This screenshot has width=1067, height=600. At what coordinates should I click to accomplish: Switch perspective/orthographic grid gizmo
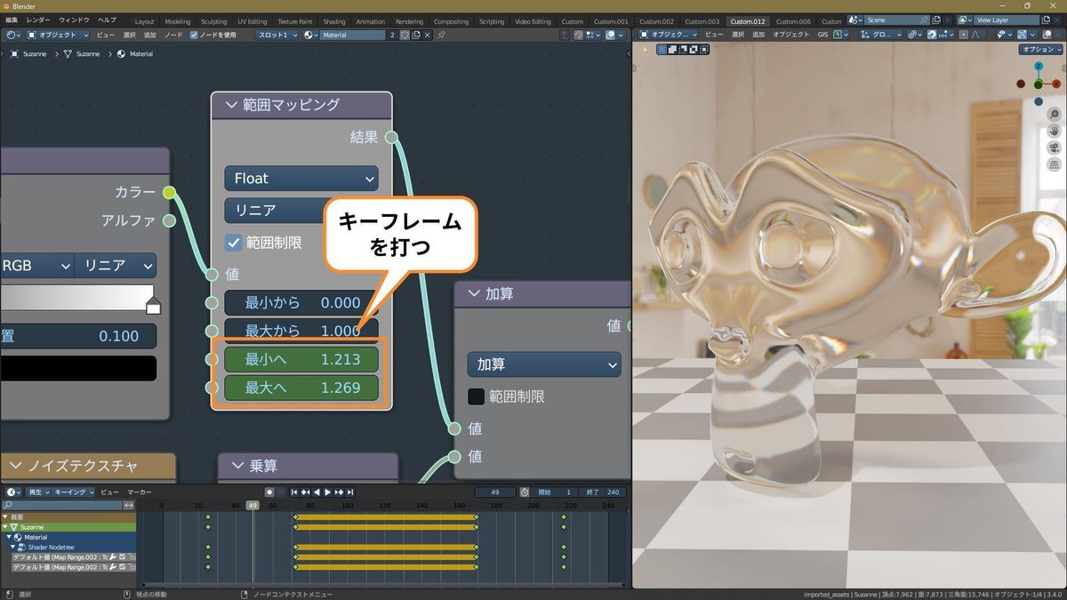click(x=1054, y=164)
